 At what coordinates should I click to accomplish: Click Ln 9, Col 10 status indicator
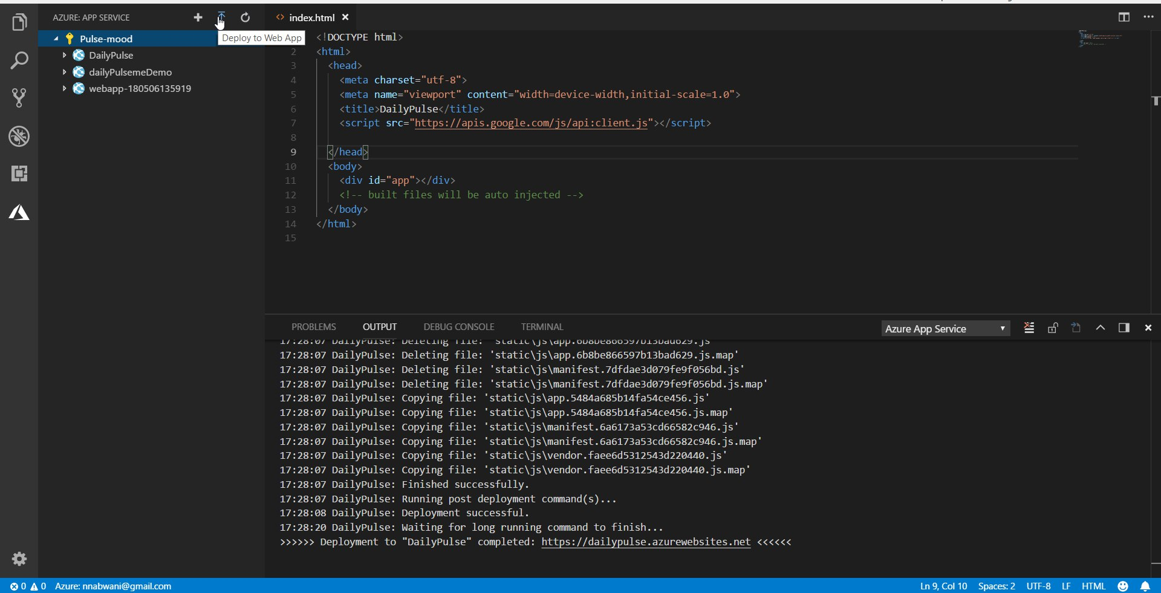click(943, 586)
